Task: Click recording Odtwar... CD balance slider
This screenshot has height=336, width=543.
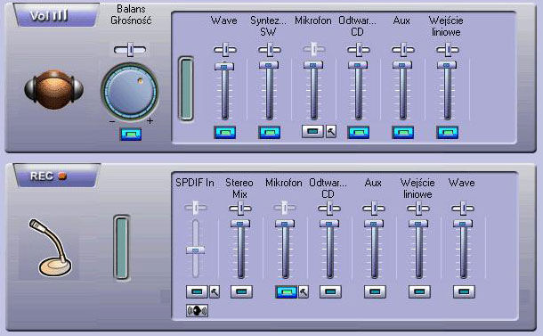Action: [x=329, y=209]
